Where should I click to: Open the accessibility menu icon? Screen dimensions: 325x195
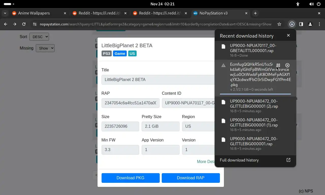pos(298,4)
